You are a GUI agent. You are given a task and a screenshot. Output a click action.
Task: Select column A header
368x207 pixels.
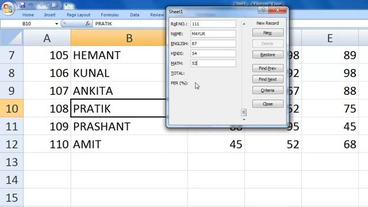(47, 38)
